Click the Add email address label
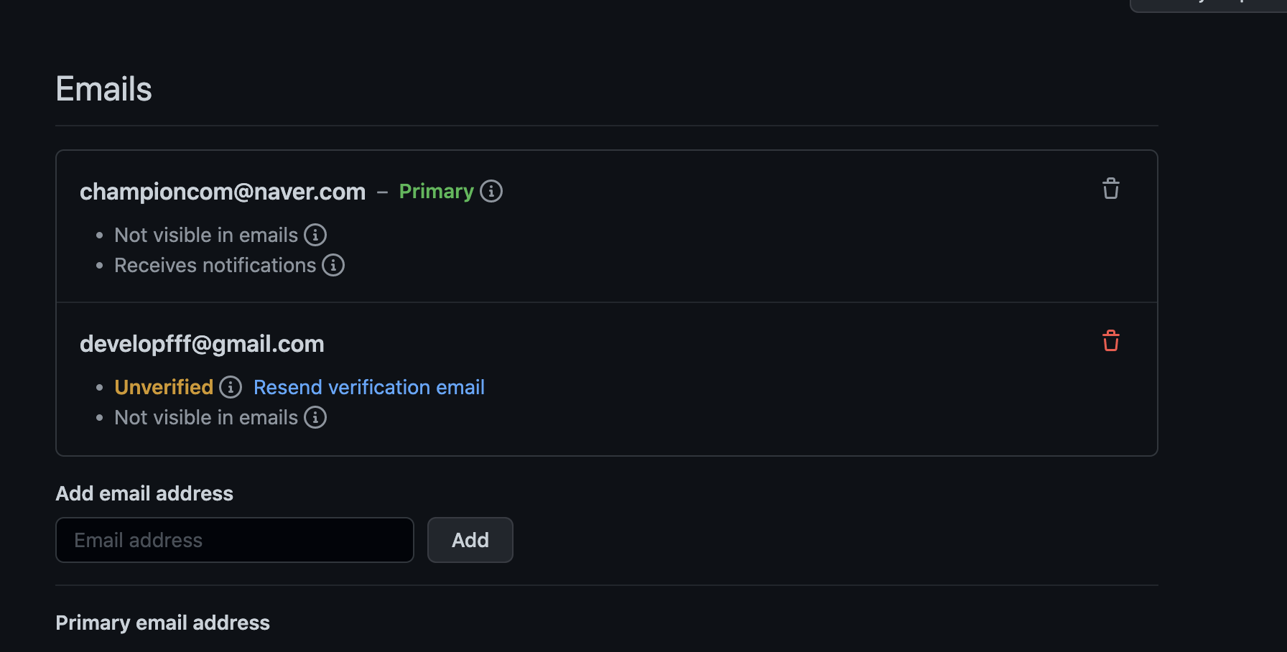This screenshot has width=1287, height=652. coord(144,493)
